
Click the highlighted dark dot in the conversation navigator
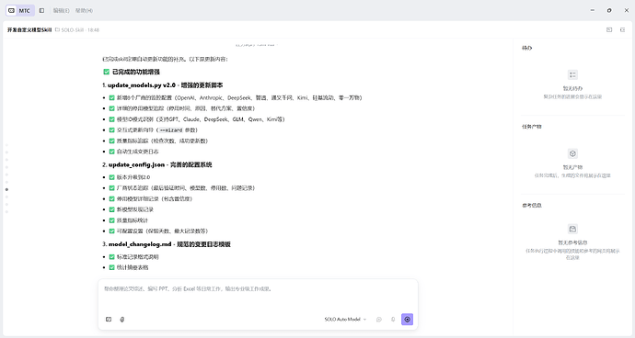point(6,189)
